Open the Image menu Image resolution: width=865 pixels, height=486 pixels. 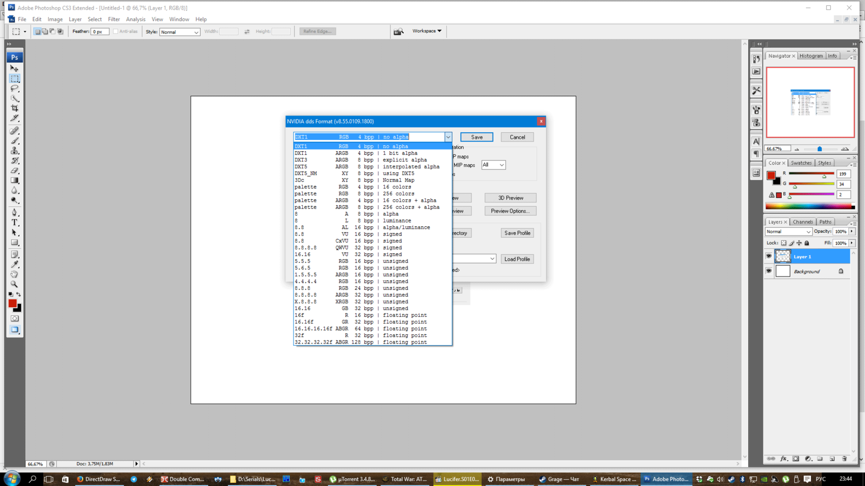[x=55, y=19]
